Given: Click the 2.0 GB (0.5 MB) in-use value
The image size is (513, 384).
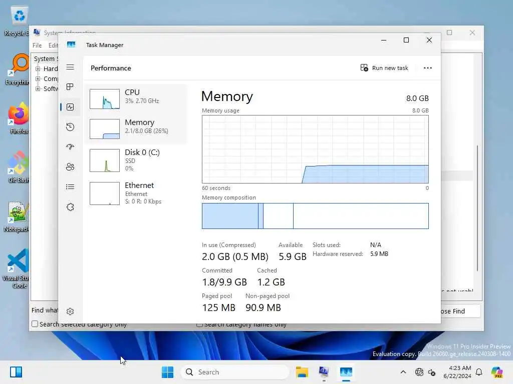Looking at the screenshot, I should [235, 256].
